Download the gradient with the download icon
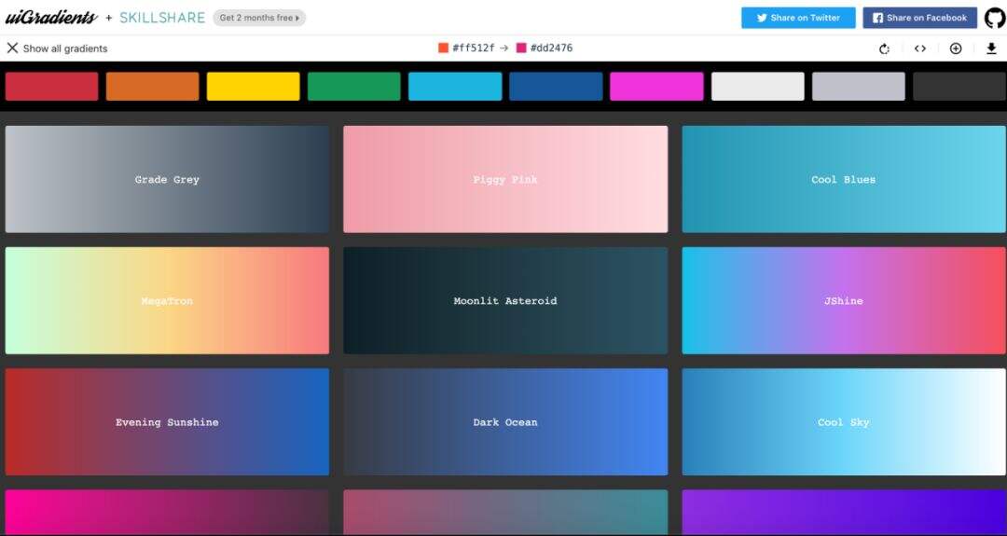Image resolution: width=1007 pixels, height=536 pixels. [991, 48]
